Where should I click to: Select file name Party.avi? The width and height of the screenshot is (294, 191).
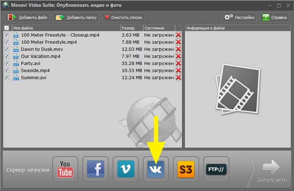pyautogui.click(x=31, y=63)
